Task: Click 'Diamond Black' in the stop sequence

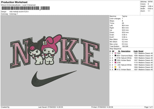Action: pyautogui.click(x=127, y=56)
